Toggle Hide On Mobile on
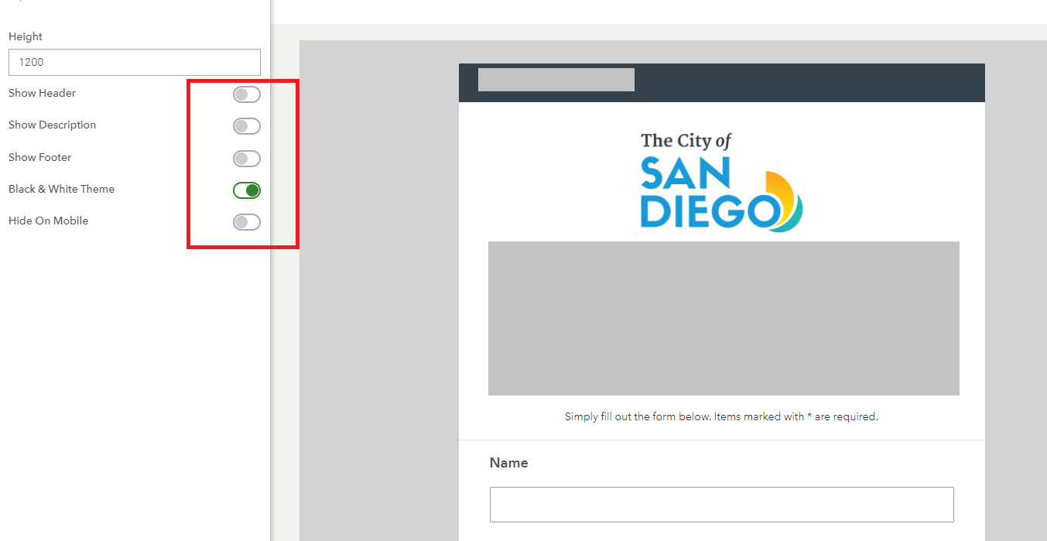Viewport: 1047px width, 541px height. coord(246,222)
